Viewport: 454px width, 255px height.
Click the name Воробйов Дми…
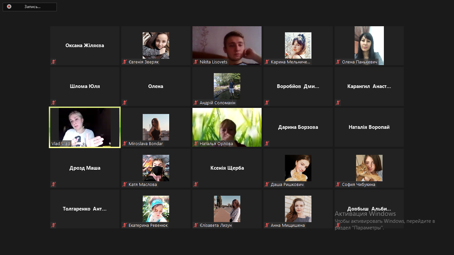coord(298,86)
